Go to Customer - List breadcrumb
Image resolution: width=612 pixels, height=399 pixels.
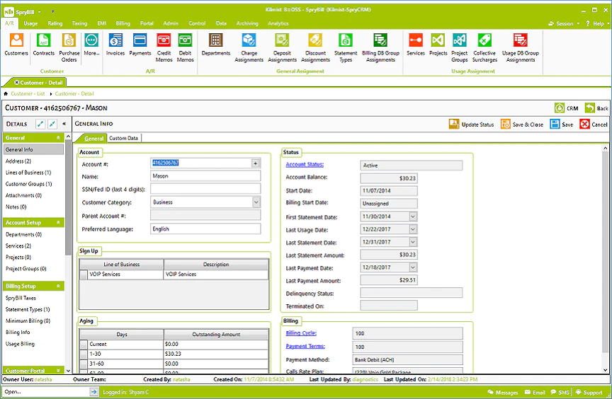28,93
